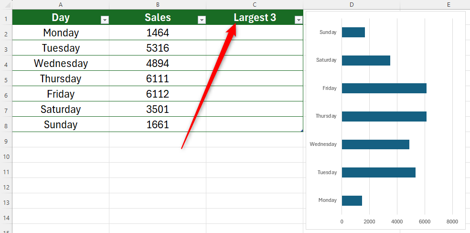The image size is (470, 233).
Task: Click the cell containing Monday
Action: [x=61, y=33]
